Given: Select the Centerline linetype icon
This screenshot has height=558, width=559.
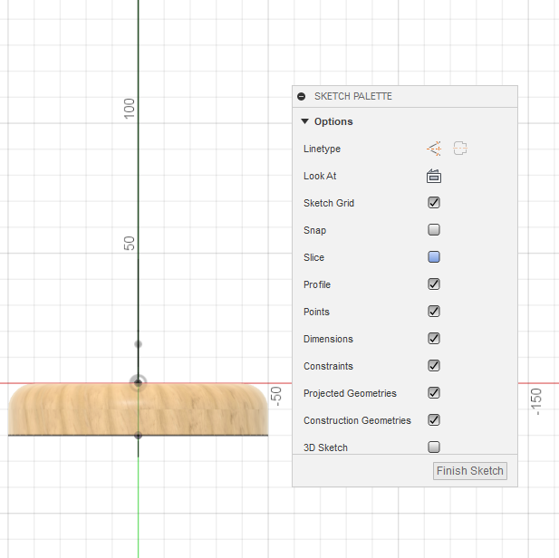Looking at the screenshot, I should pos(460,149).
